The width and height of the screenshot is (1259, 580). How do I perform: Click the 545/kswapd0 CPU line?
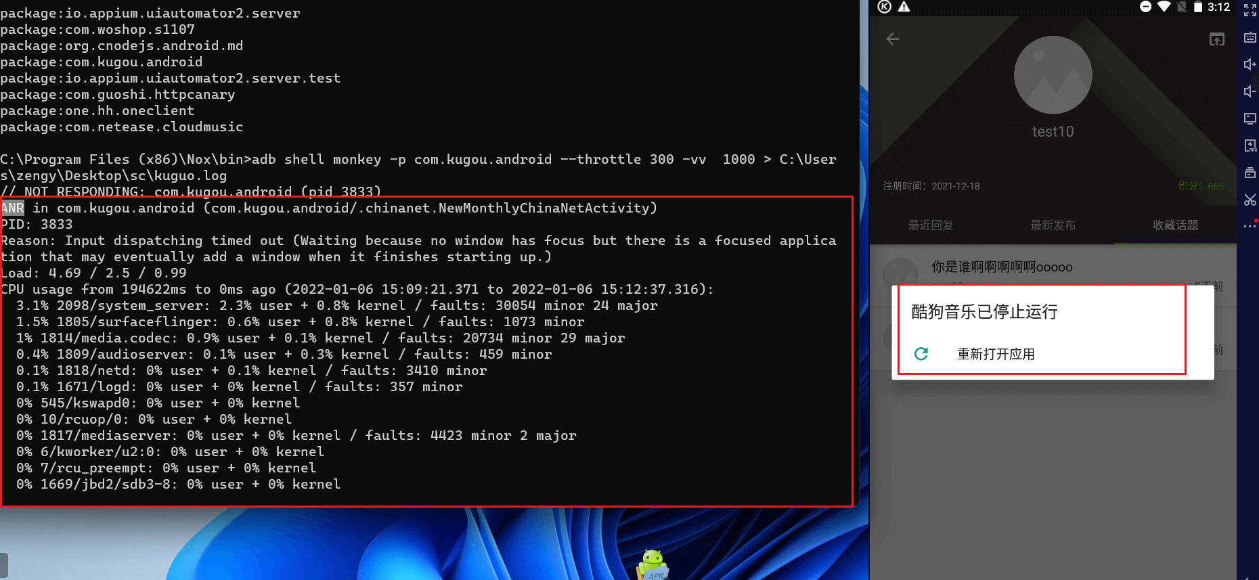[158, 403]
